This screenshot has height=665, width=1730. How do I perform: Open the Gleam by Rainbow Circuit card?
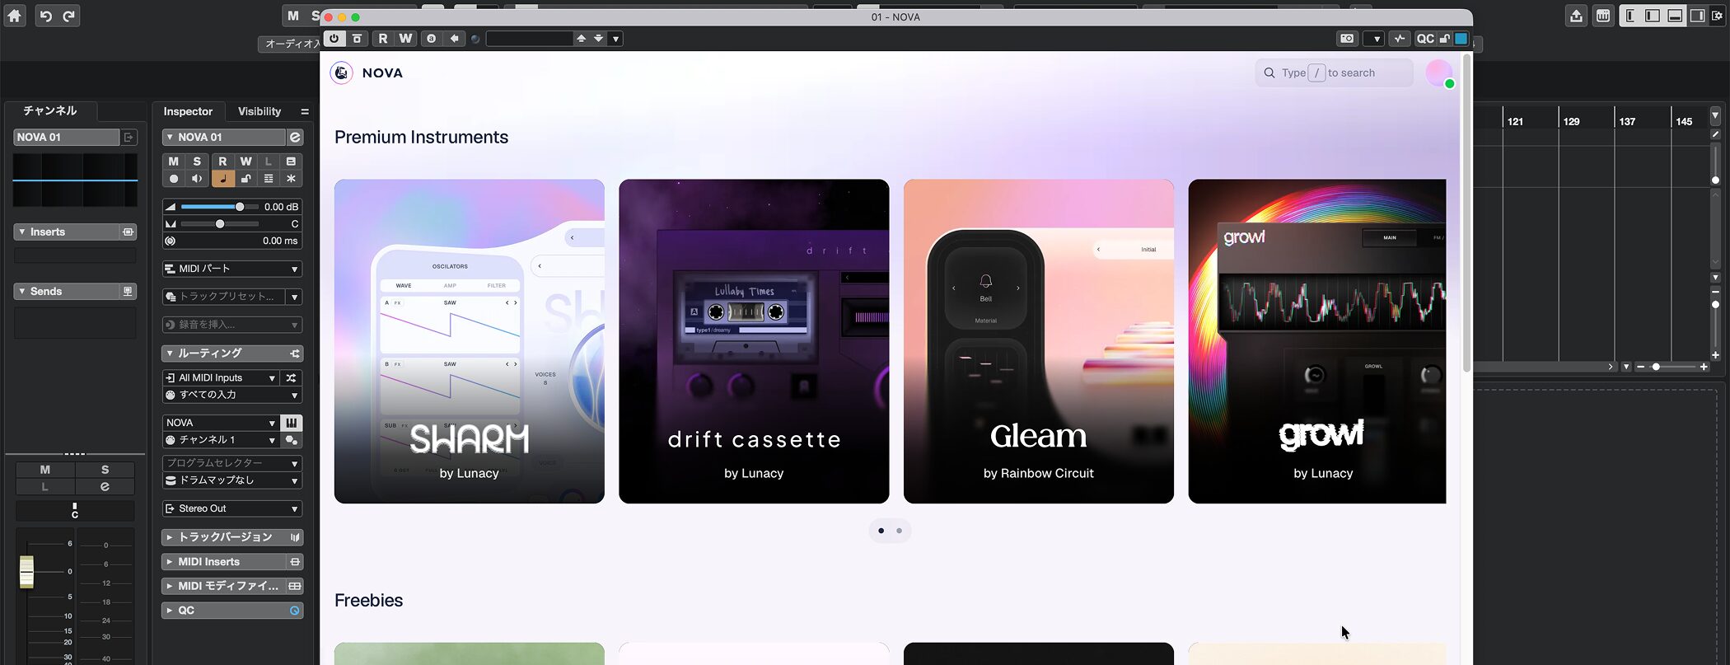pos(1039,341)
